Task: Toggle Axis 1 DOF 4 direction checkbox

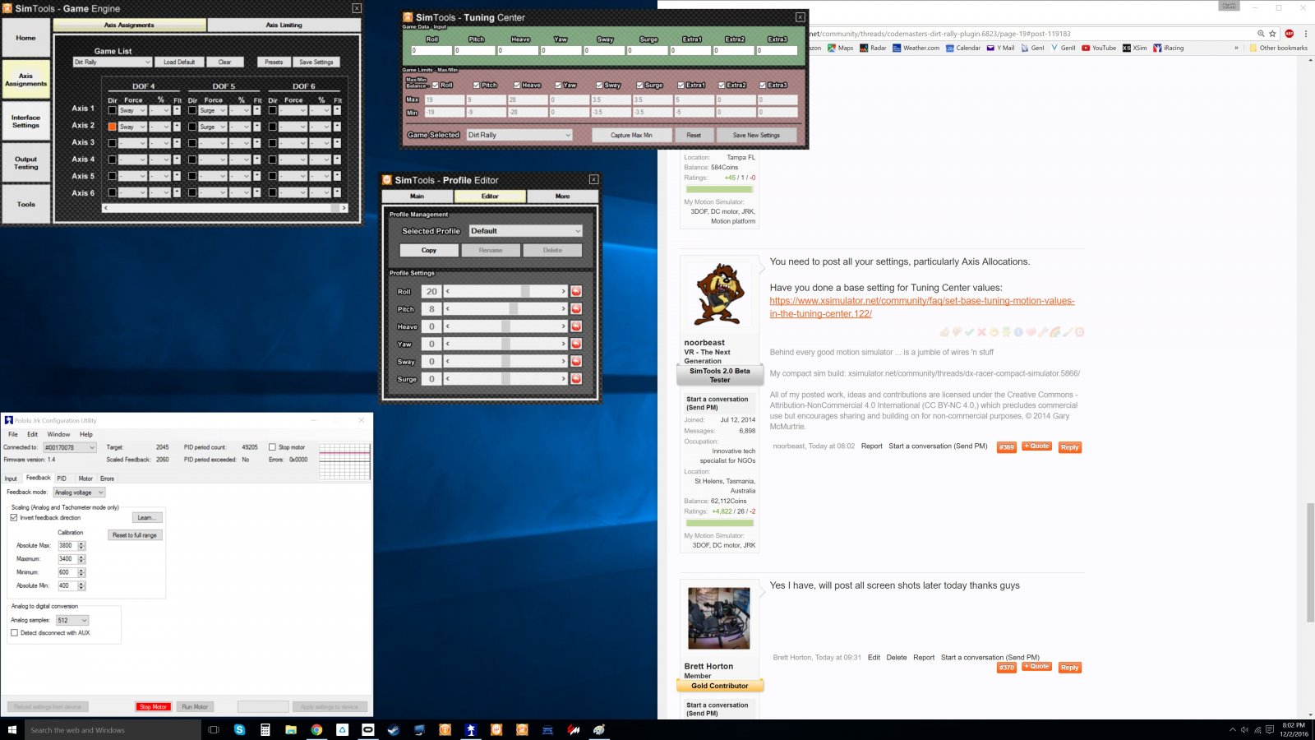Action: click(x=112, y=110)
